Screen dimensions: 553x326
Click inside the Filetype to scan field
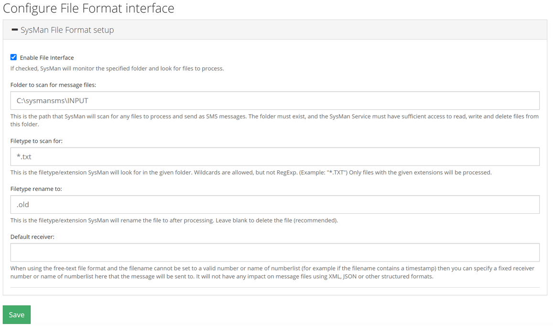point(275,156)
